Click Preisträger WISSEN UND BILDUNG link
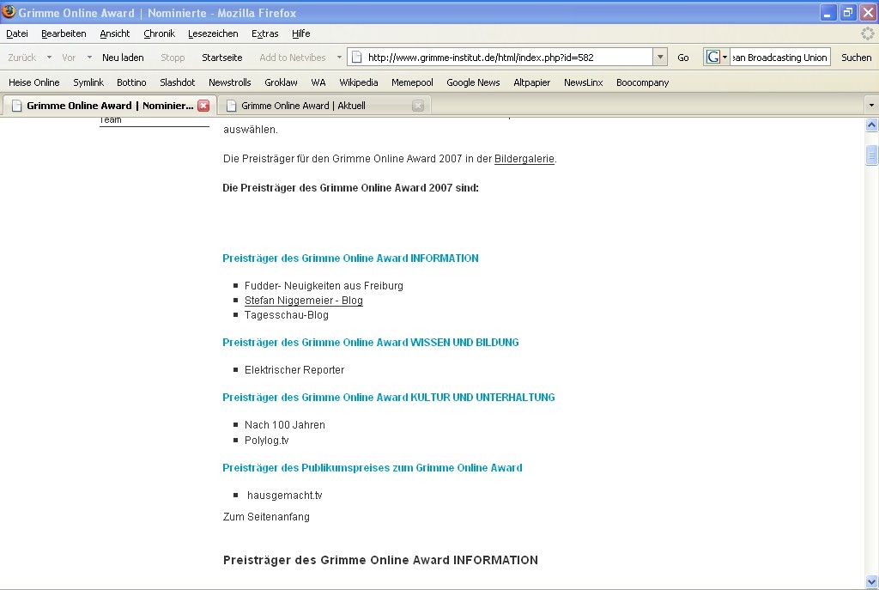 tap(371, 343)
